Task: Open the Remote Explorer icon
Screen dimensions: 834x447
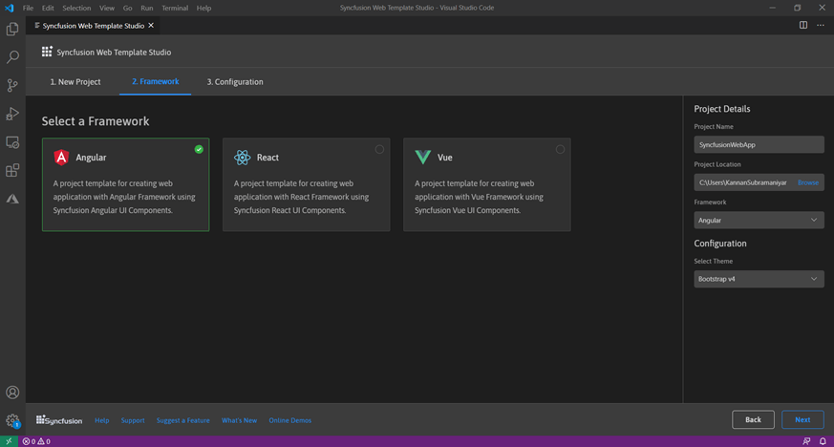Action: (x=12, y=142)
